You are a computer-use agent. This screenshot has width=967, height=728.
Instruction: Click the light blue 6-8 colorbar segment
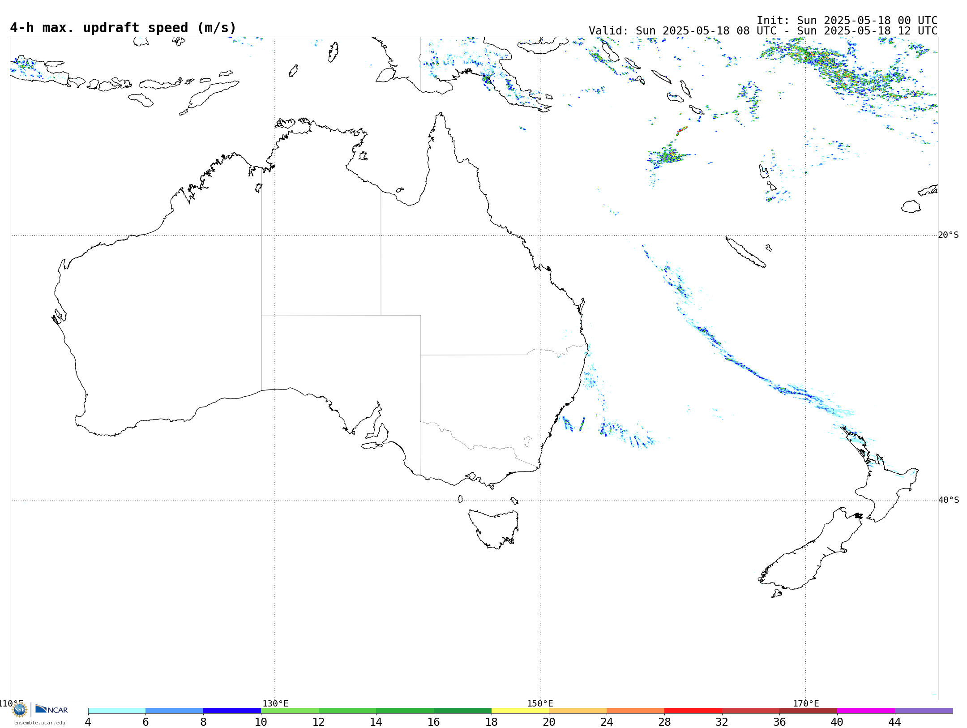pos(175,711)
